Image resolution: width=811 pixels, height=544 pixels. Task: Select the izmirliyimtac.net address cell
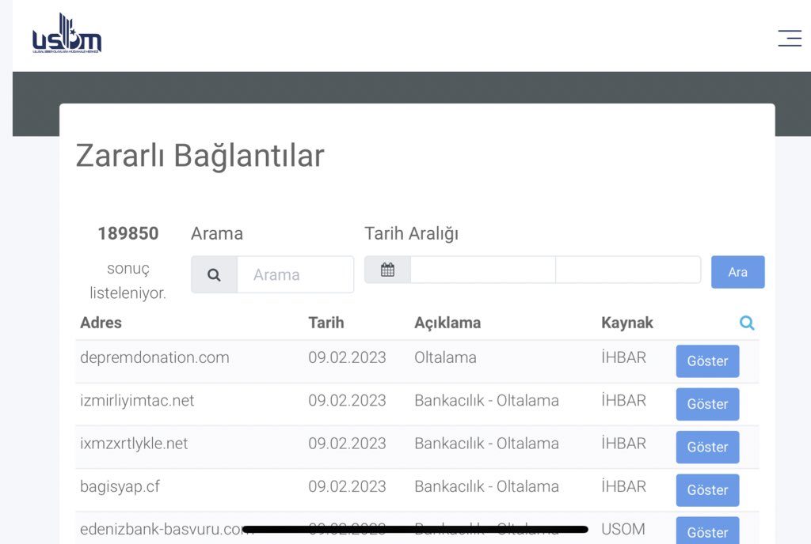pyautogui.click(x=137, y=401)
